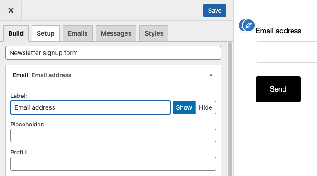Click the black Send button in the preview
This screenshot has width=317, height=176.
click(278, 89)
